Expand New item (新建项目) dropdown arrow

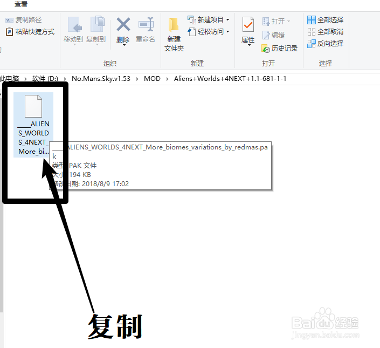(228, 19)
